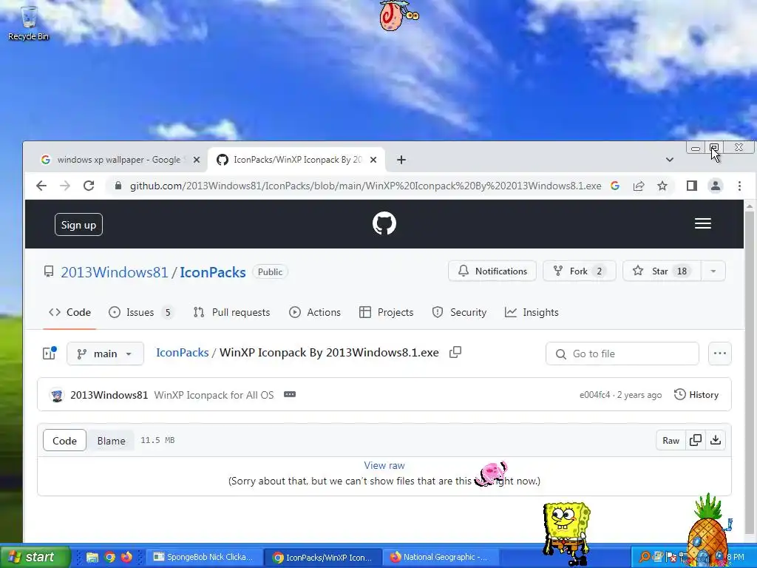Expand the file tree side panel
This screenshot has height=568, width=757.
click(50, 354)
